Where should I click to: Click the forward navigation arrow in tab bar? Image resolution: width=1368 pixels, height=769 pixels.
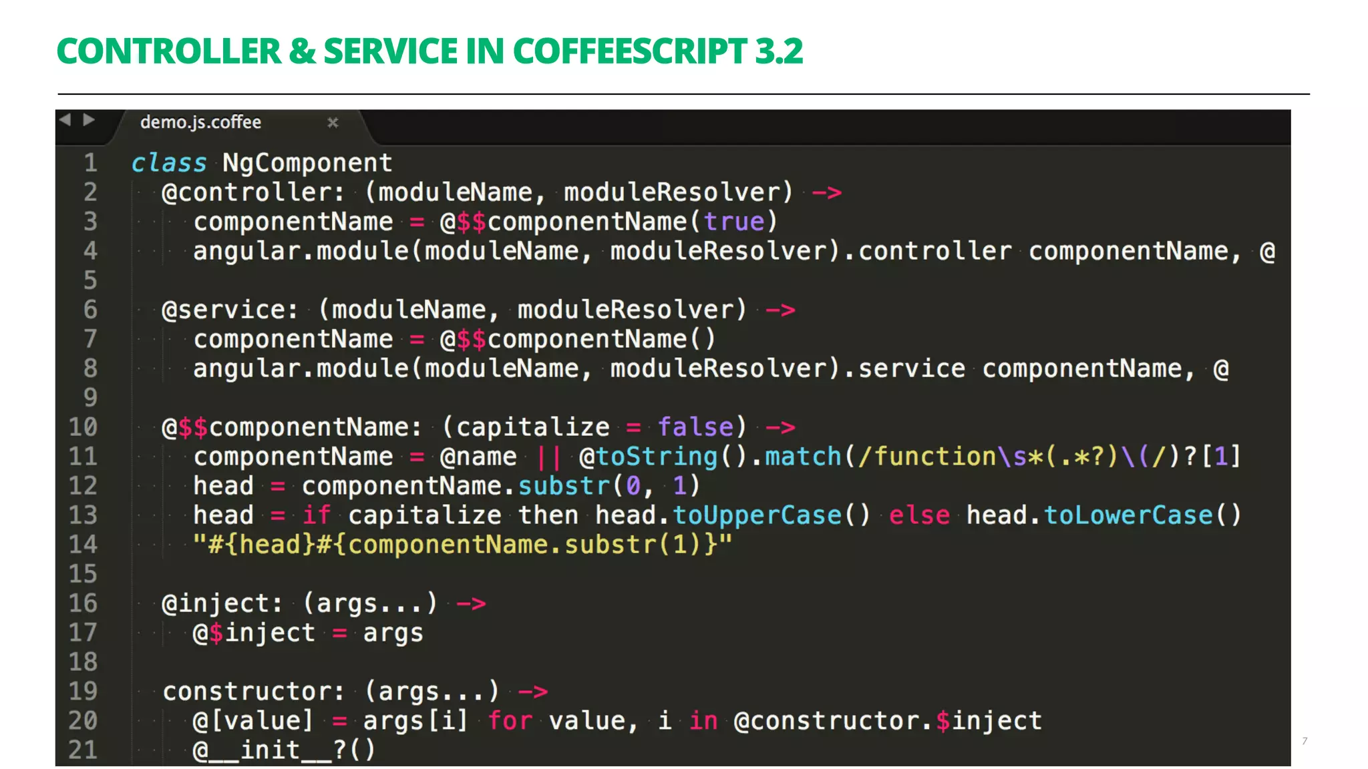[x=88, y=119]
